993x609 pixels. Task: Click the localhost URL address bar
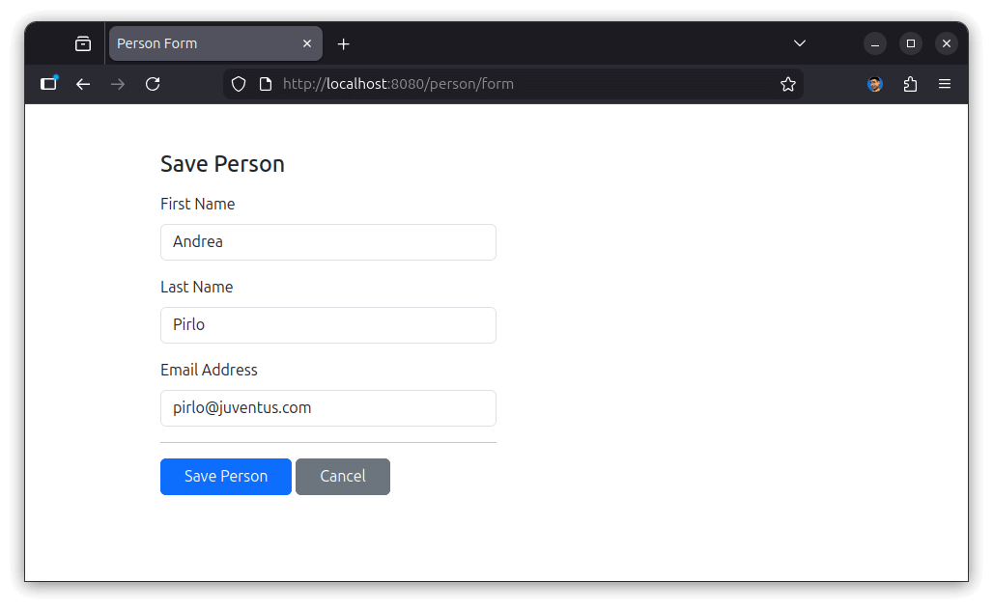pyautogui.click(x=522, y=84)
